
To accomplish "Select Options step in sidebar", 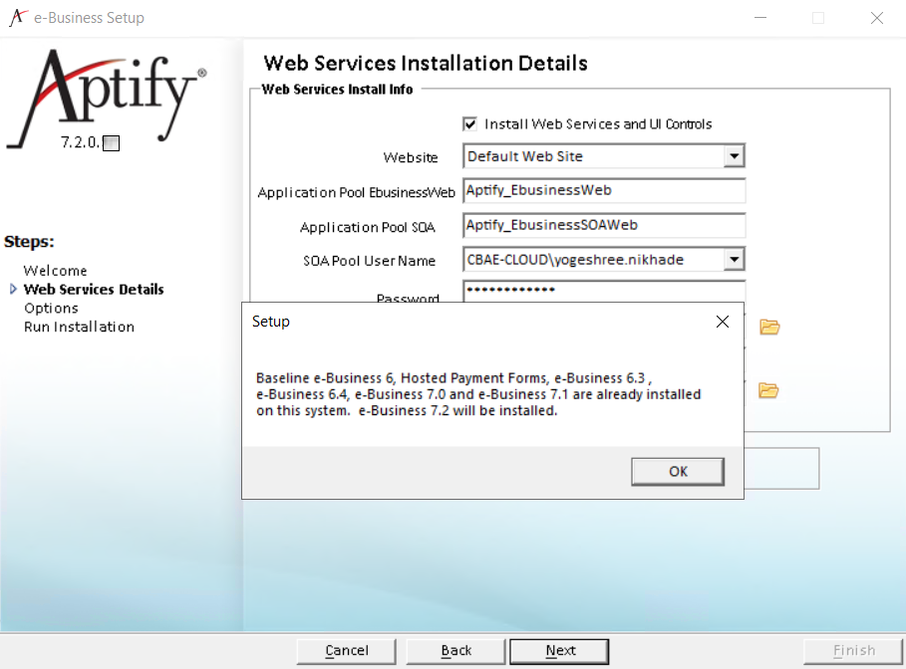I will [51, 309].
